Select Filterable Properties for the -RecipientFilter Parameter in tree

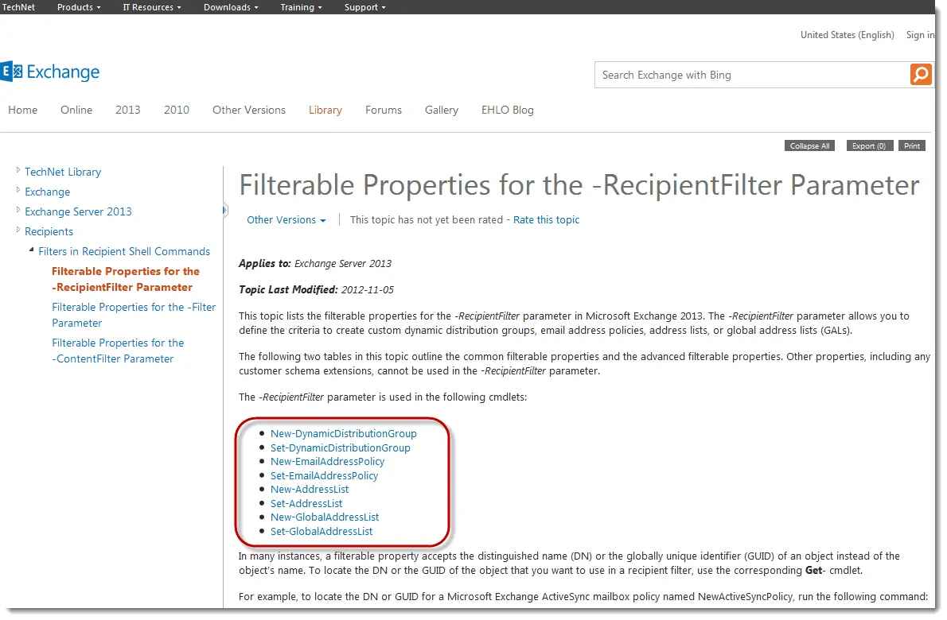(x=126, y=279)
